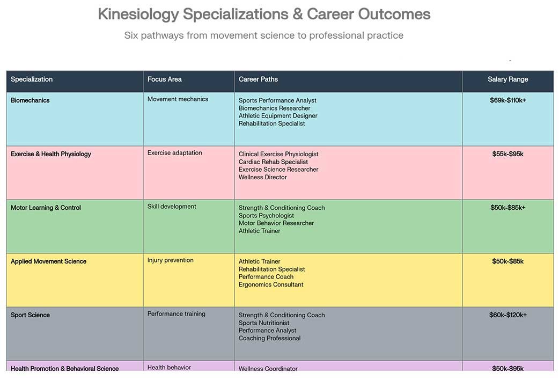Select the Sports Psychologist career entry
Screen dimensions: 559x380
(266, 216)
